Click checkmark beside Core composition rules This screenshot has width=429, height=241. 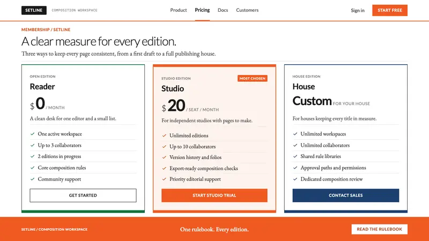coord(32,168)
